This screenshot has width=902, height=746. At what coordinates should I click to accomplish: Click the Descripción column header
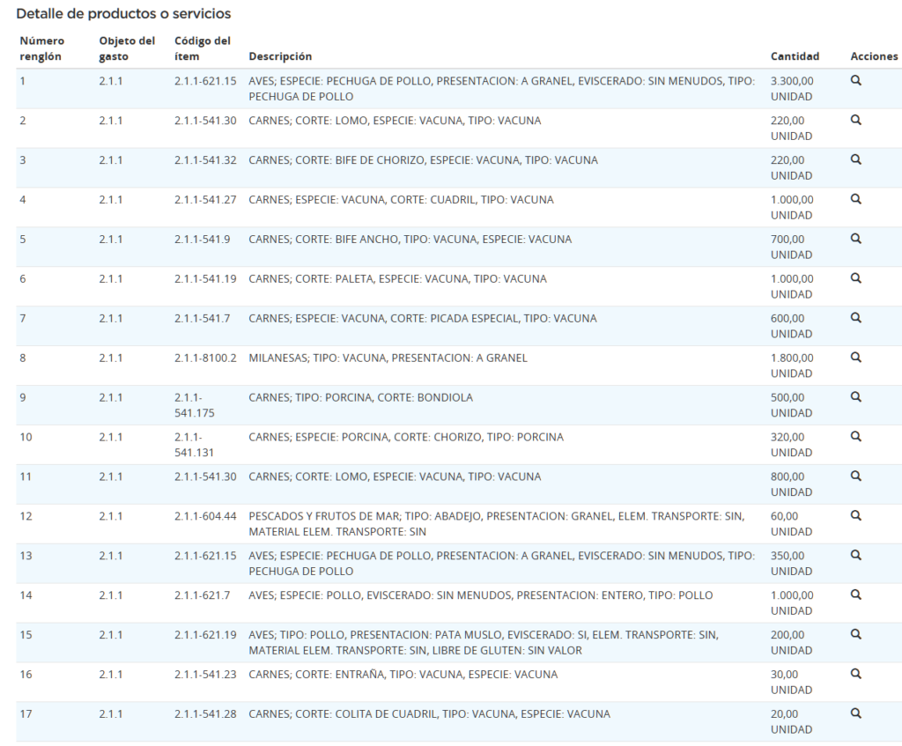[280, 56]
